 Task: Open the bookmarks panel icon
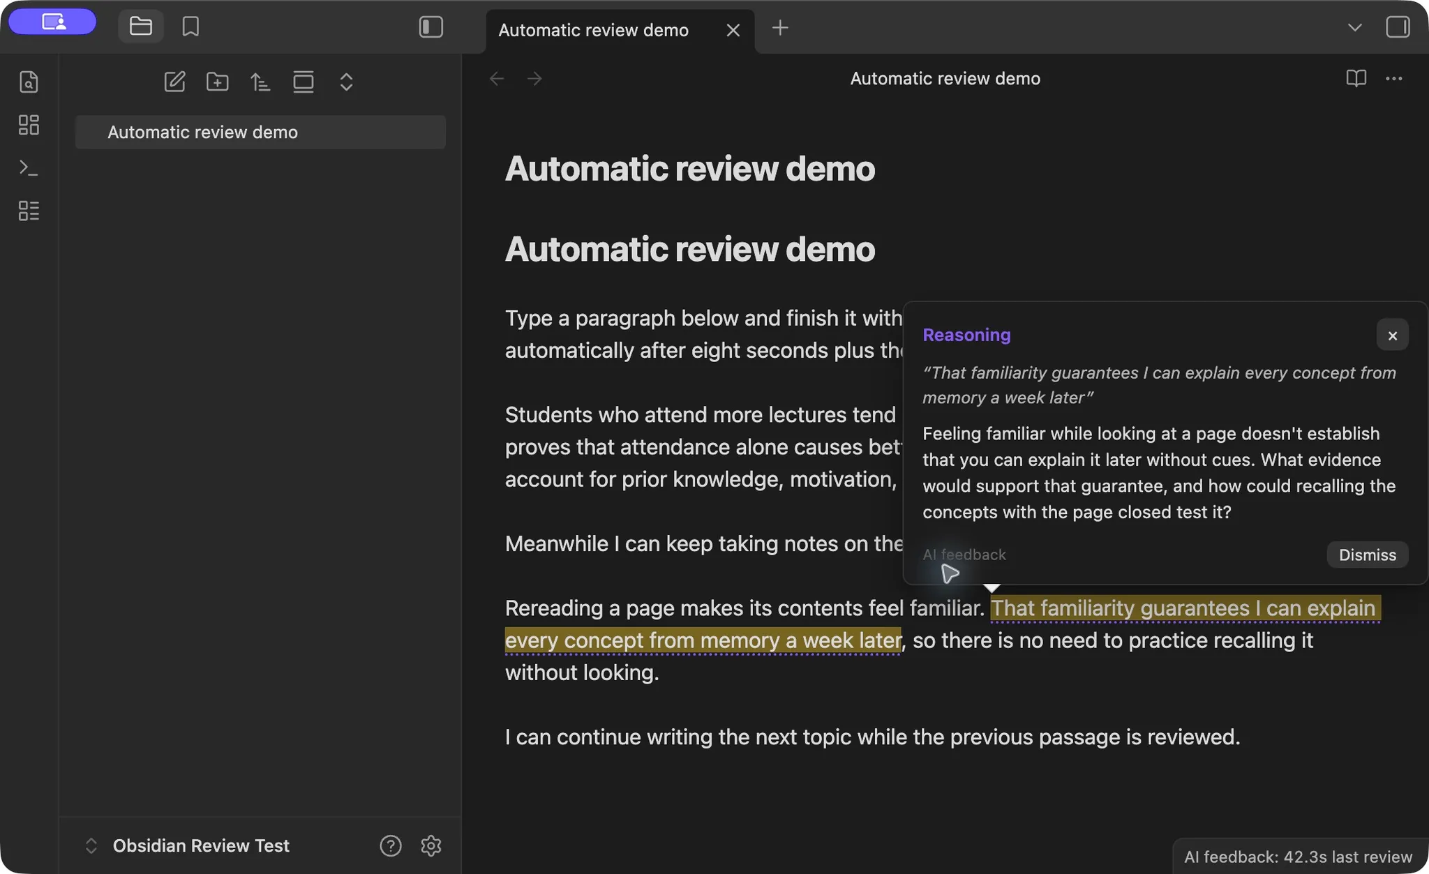pos(190,27)
